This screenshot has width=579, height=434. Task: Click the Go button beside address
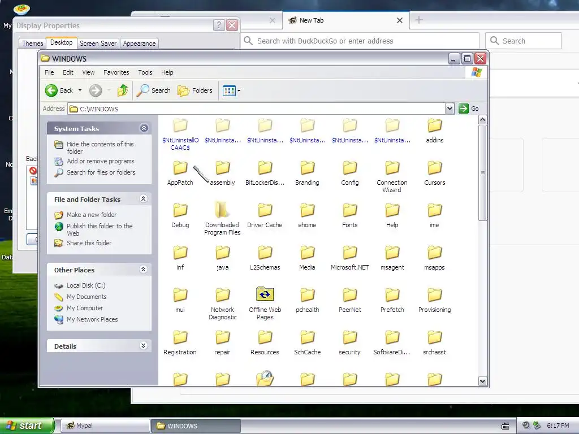(469, 108)
